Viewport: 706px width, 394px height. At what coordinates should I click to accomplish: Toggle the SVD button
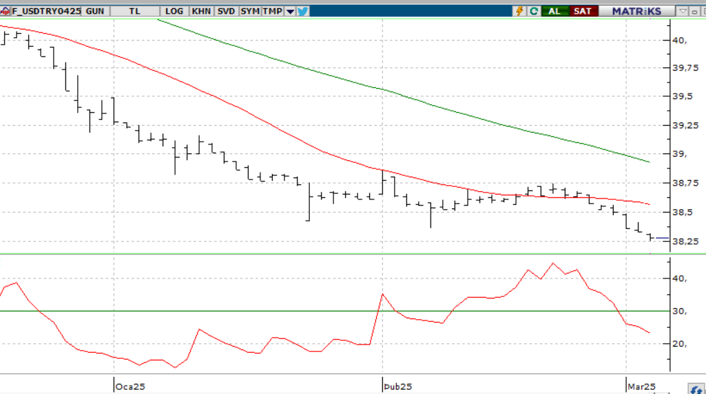click(226, 11)
